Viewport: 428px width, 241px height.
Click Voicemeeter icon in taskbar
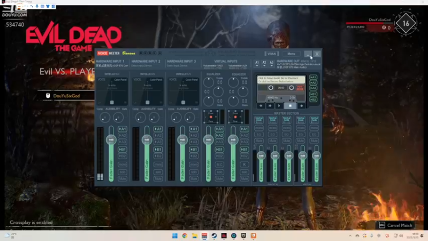click(204, 236)
